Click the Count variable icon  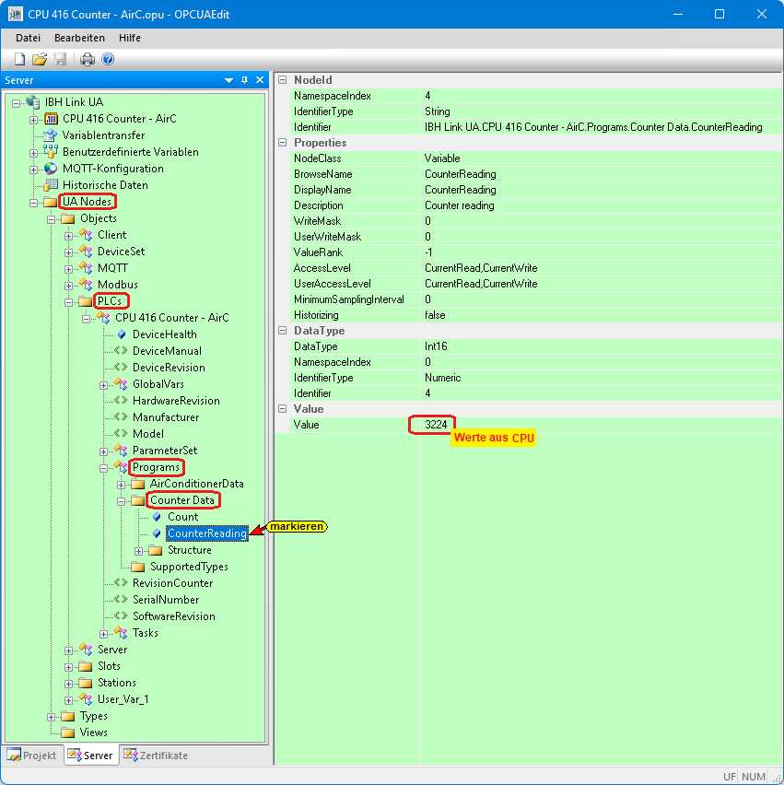157,517
